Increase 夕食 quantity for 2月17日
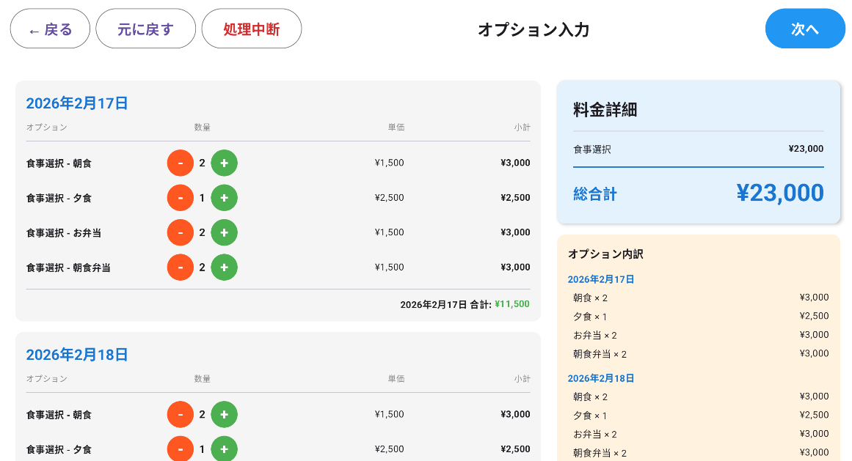This screenshot has height=461, width=852. click(224, 197)
